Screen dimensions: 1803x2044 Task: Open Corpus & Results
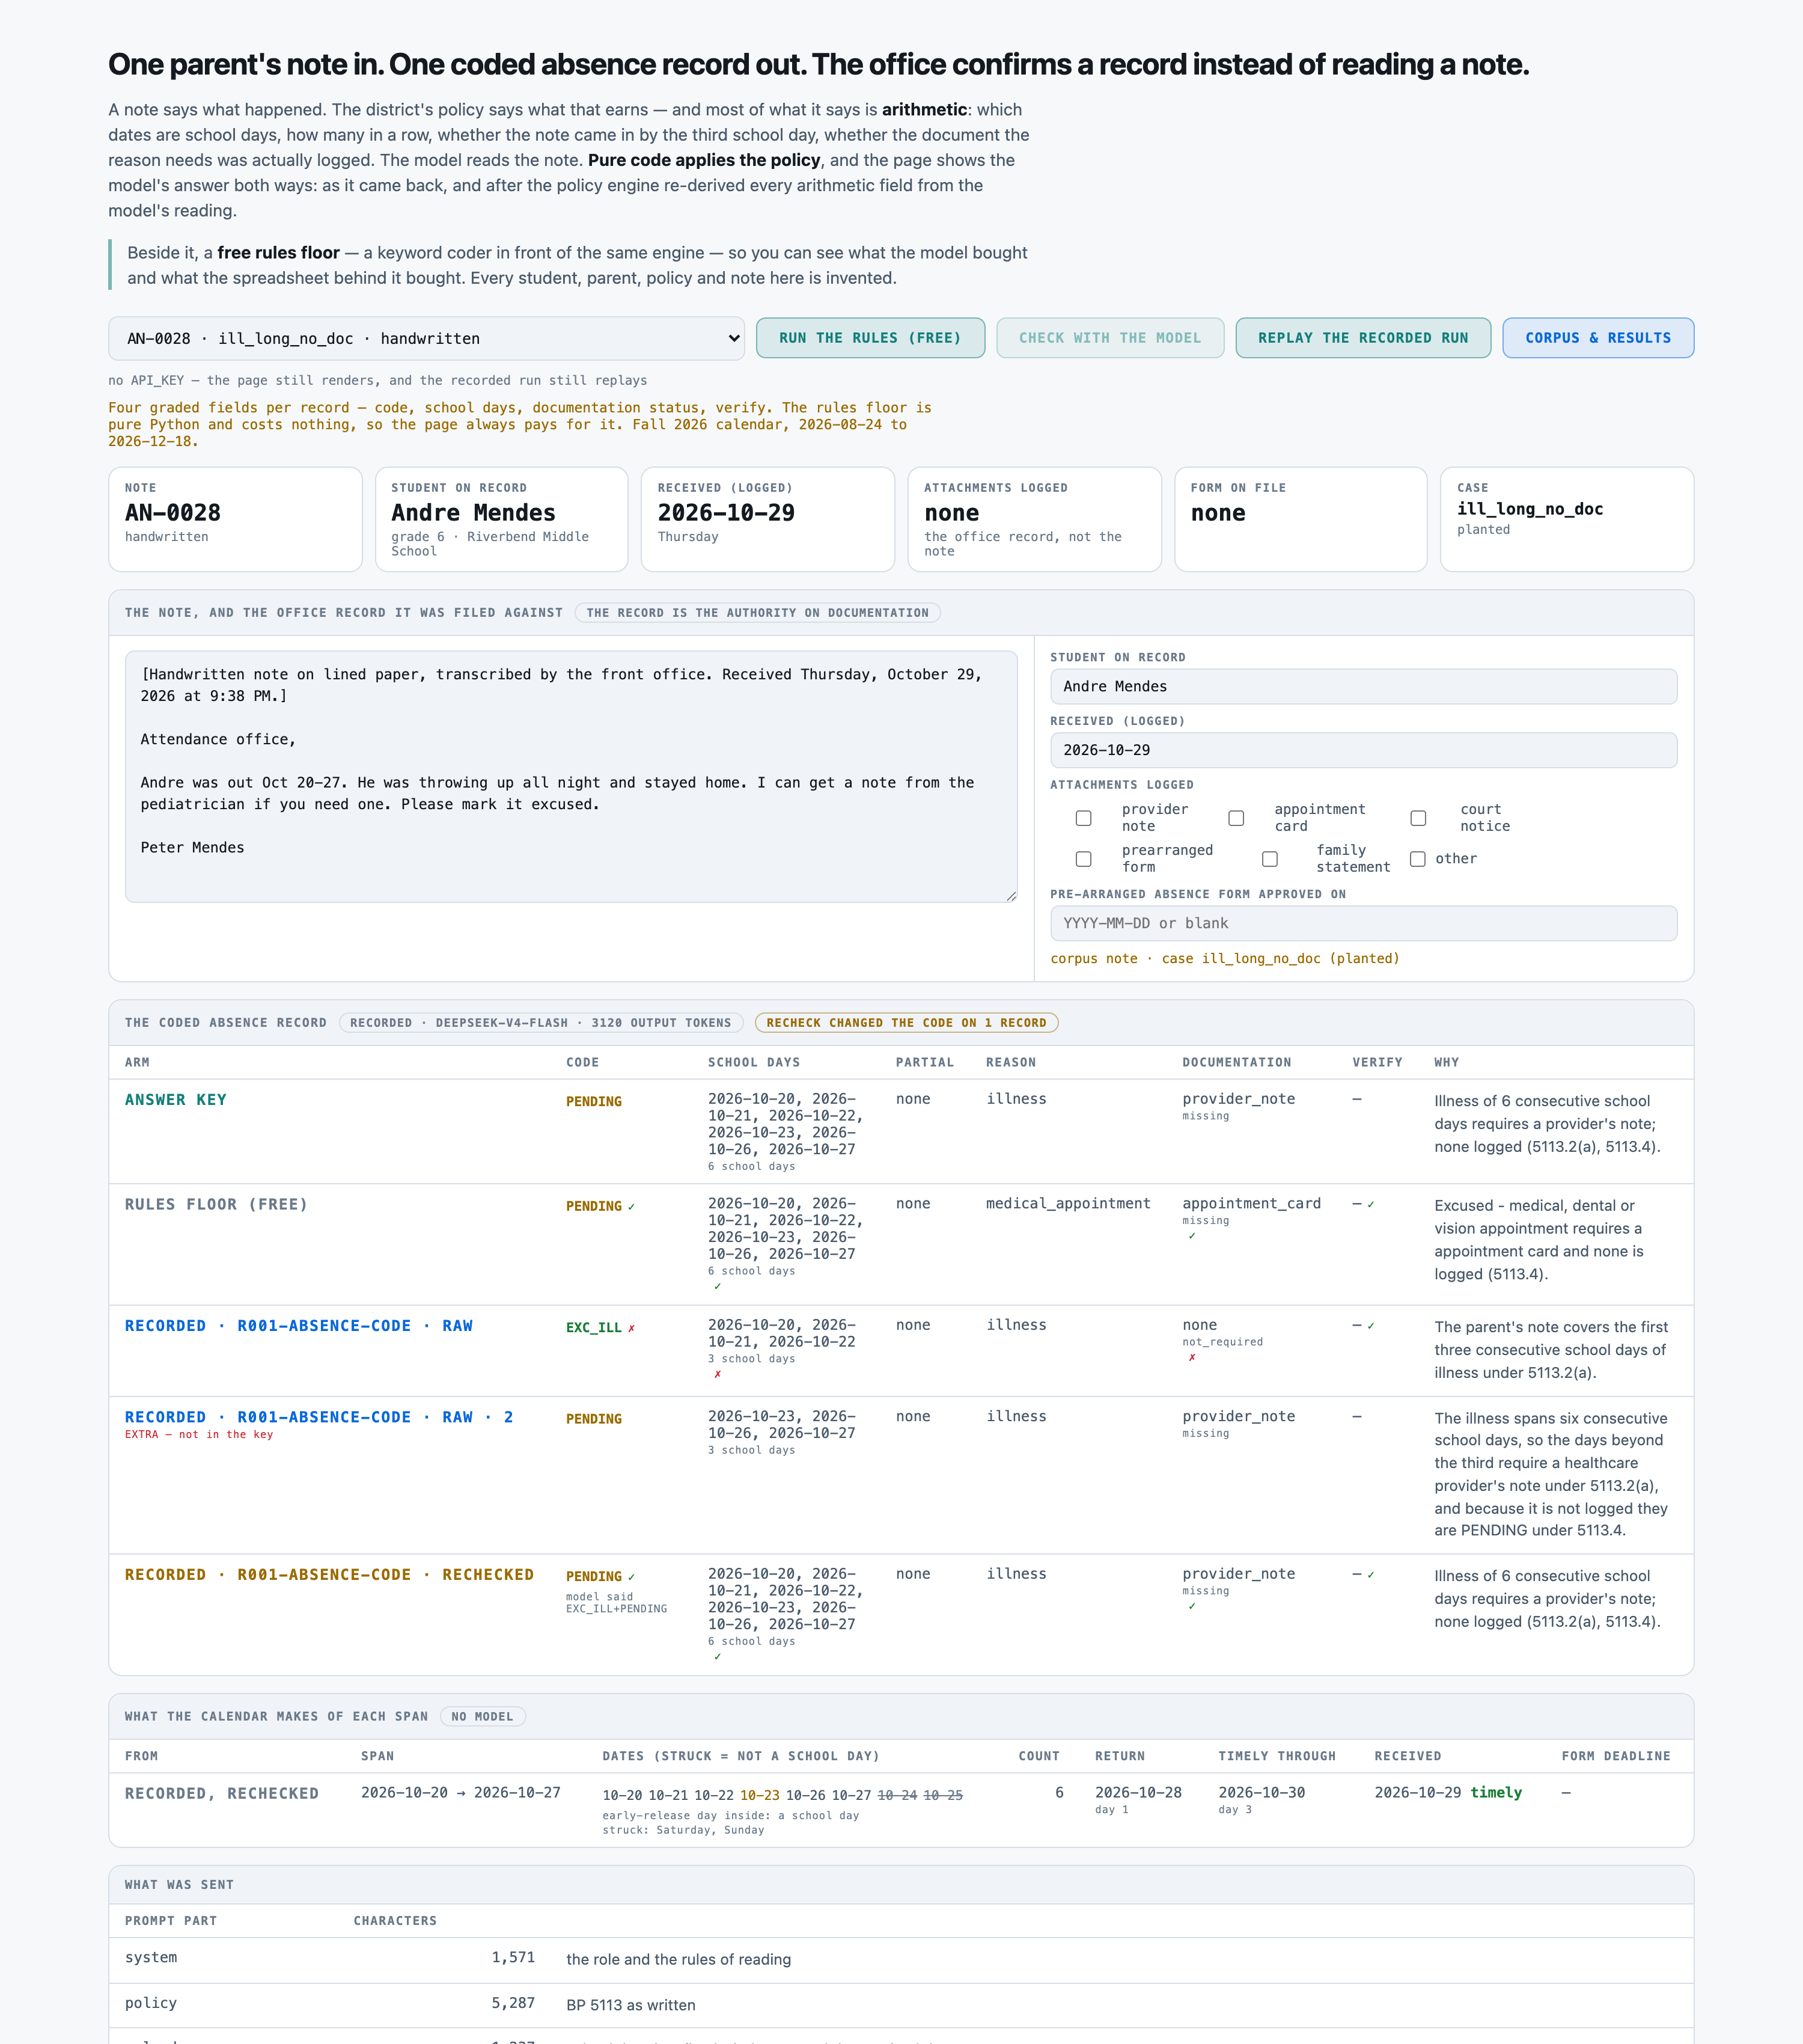coord(1597,338)
